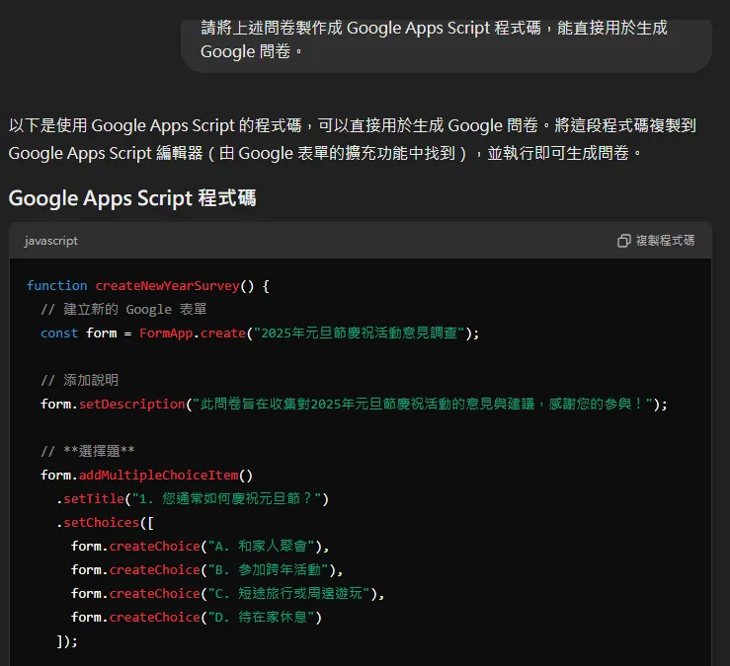Click the copy code icon in the code block header
The height and width of the screenshot is (666, 730).
(624, 241)
